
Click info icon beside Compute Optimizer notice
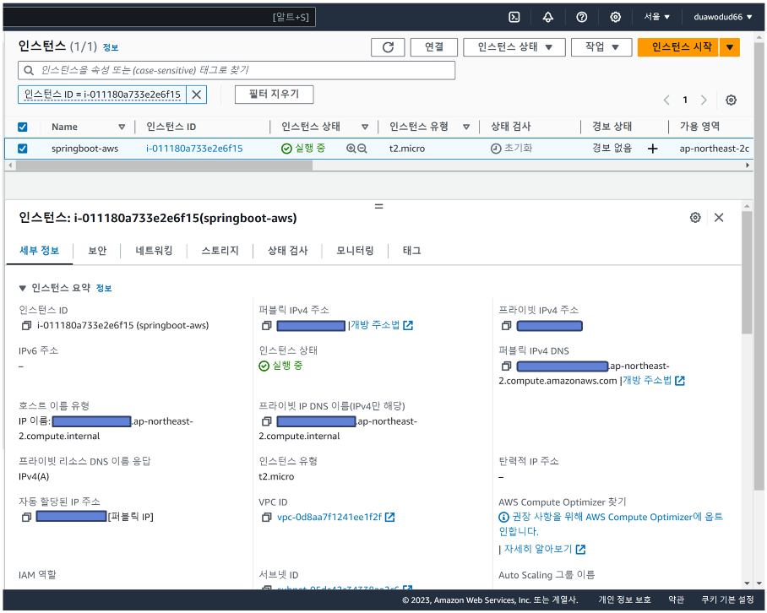coord(503,518)
